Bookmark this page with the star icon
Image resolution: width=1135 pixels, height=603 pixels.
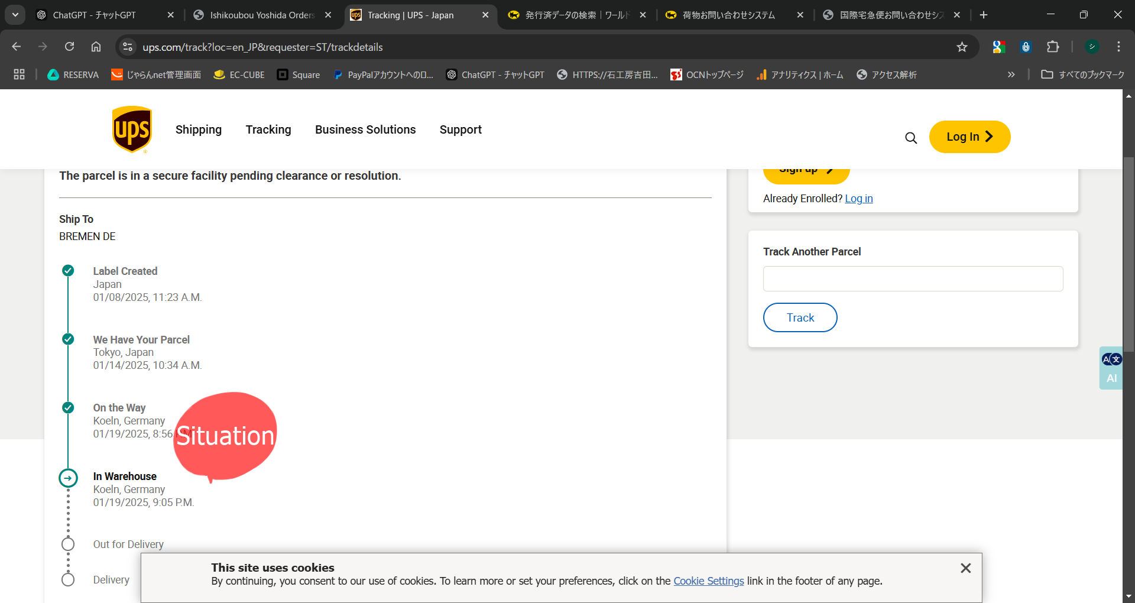[962, 47]
